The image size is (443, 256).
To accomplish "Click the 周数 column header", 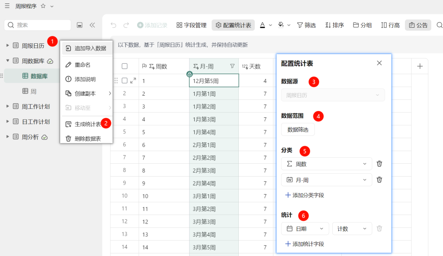I will pos(164,66).
